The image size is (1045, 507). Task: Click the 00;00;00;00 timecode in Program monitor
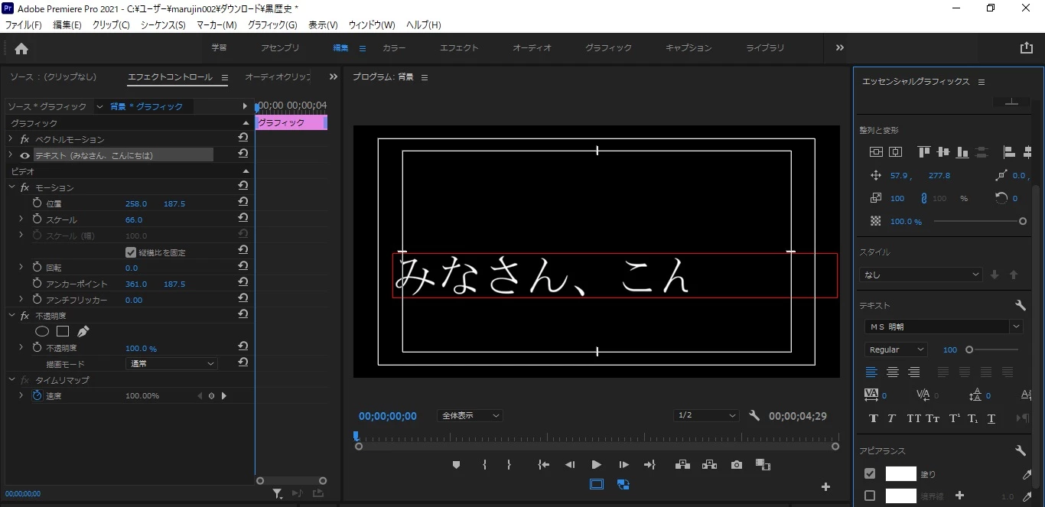tap(388, 416)
